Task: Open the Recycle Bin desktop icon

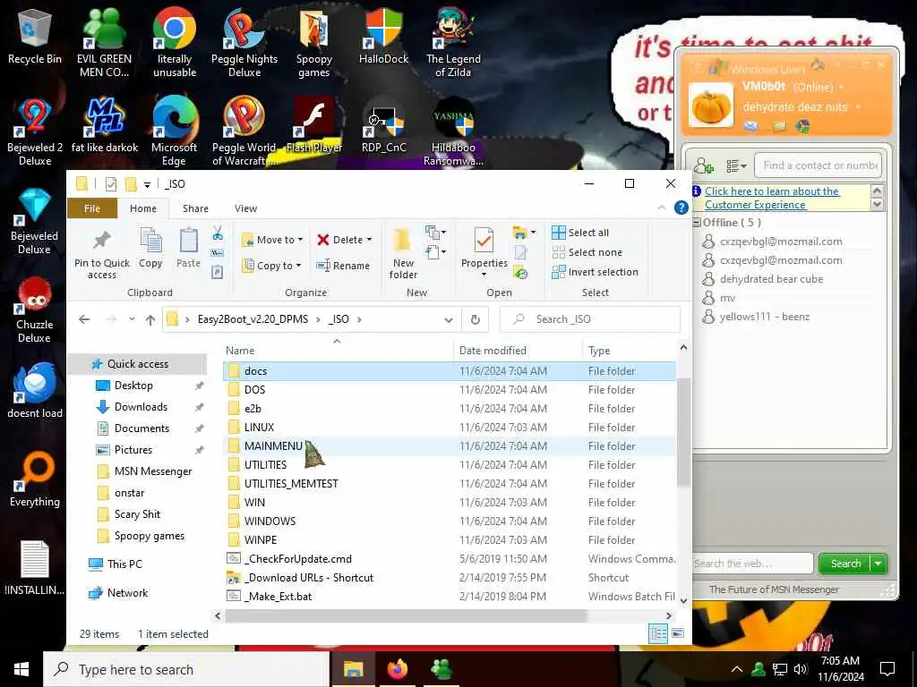Action: pyautogui.click(x=35, y=38)
